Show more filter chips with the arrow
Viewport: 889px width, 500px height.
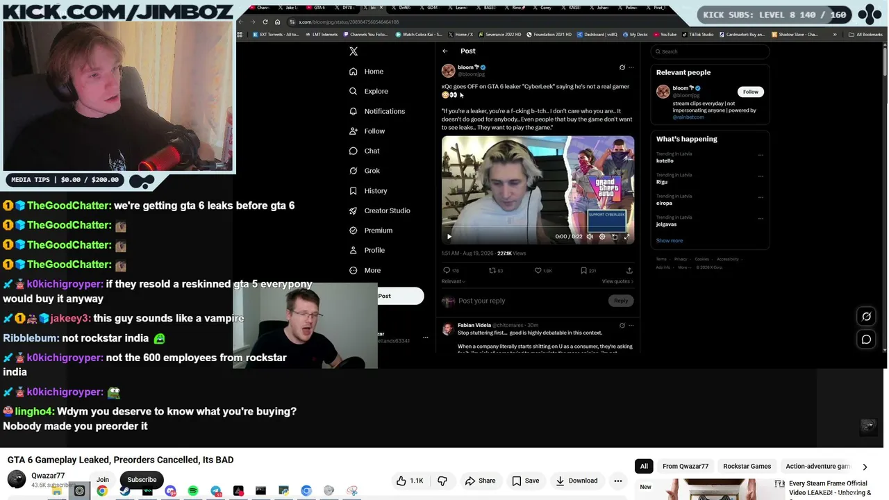pyautogui.click(x=865, y=467)
